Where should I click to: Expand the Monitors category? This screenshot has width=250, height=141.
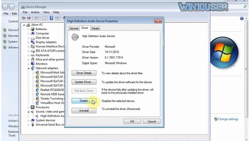coord(29,64)
